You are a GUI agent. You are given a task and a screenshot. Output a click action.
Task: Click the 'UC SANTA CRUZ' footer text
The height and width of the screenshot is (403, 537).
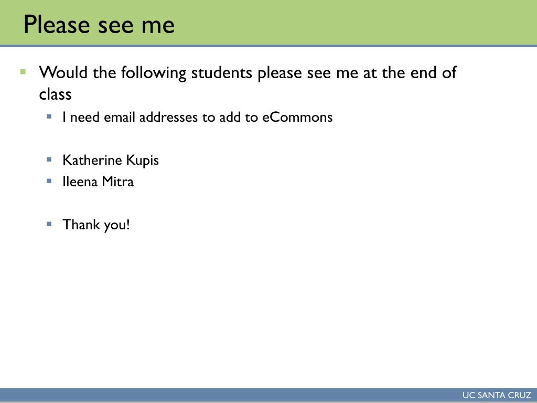(497, 395)
